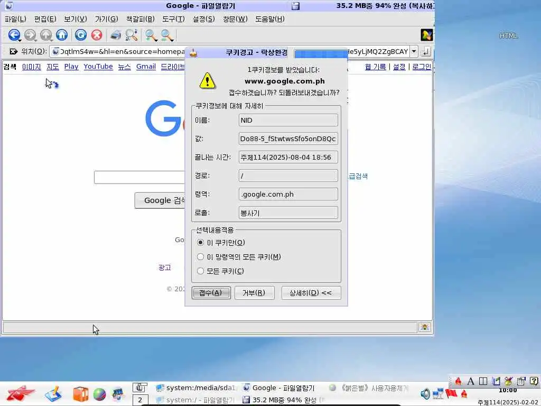This screenshot has height=406, width=541.
Task: Open the Gmail link in Google bar
Action: tap(146, 67)
